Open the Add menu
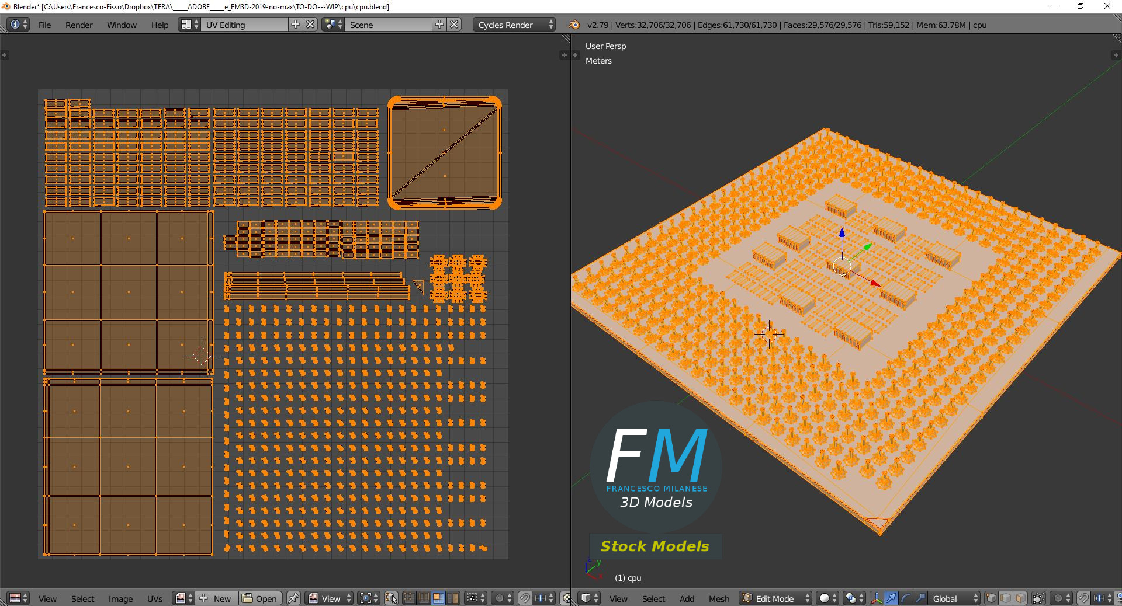The image size is (1122, 606). pos(687,599)
